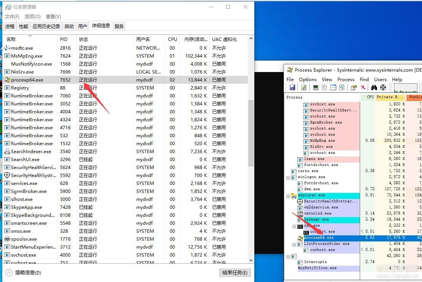Click the 结束任务(E) button
This screenshot has width=422, height=282.
(235, 273)
